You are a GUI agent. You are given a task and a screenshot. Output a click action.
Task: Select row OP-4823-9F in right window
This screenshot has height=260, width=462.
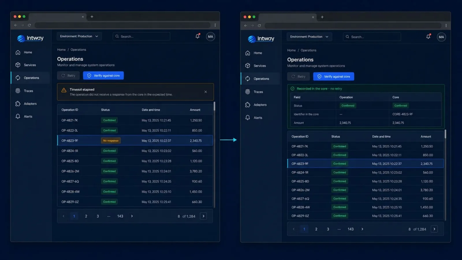(x=366, y=164)
